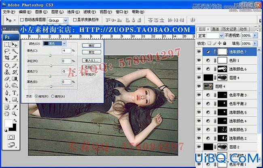The width and height of the screenshot is (263, 168).
Task: Select the Clone Stamp tool
Action: [7, 72]
